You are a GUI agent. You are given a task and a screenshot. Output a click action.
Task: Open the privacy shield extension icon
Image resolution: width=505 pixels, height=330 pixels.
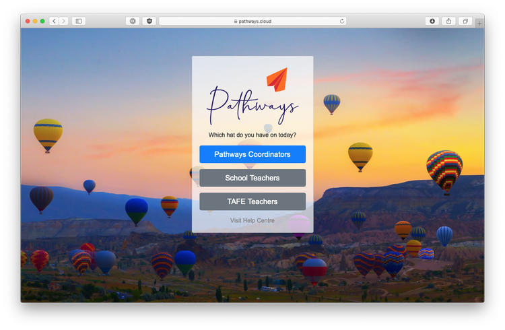pos(149,22)
